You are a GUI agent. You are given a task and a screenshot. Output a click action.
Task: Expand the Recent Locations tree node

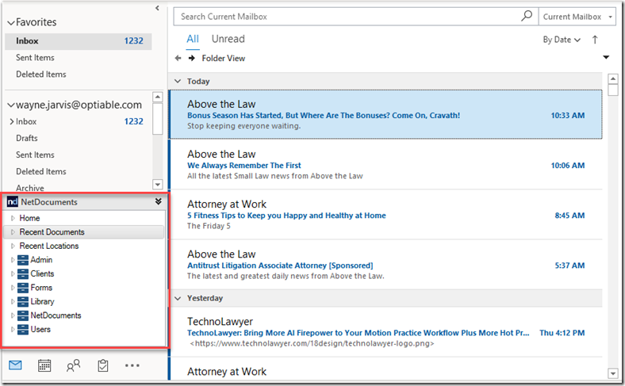(13, 246)
